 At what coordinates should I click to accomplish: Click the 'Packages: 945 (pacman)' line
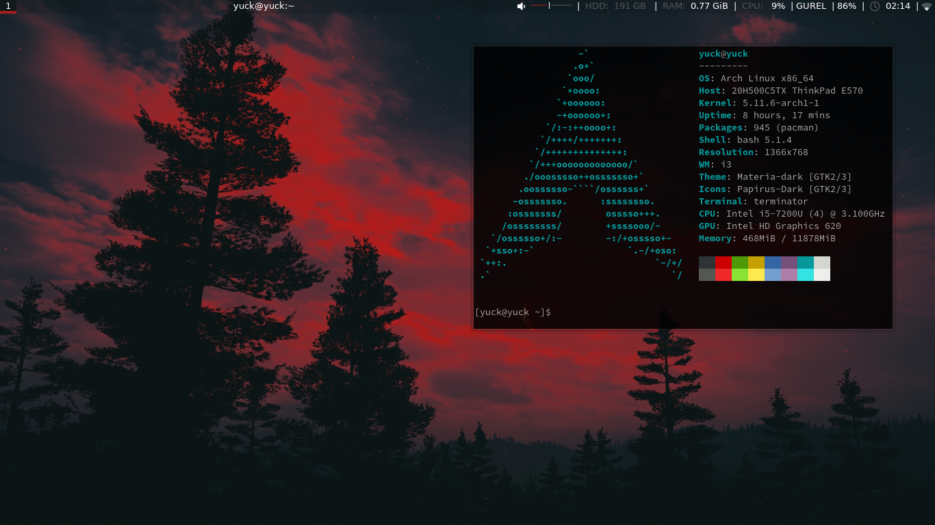tap(759, 128)
